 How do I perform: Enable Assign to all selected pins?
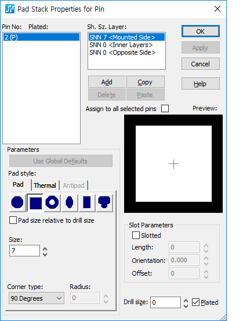pos(165,109)
